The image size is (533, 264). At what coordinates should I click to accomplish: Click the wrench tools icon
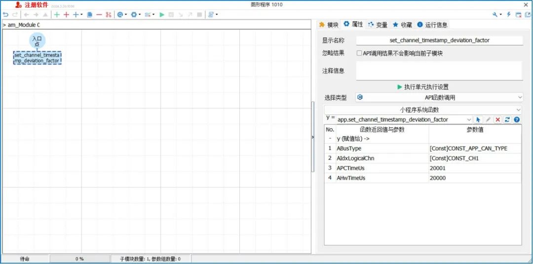pyautogui.click(x=495, y=15)
